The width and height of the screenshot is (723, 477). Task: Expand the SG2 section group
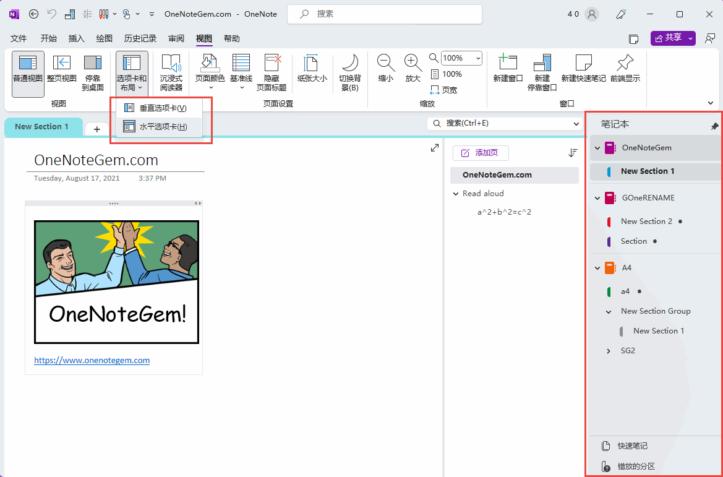pyautogui.click(x=609, y=351)
